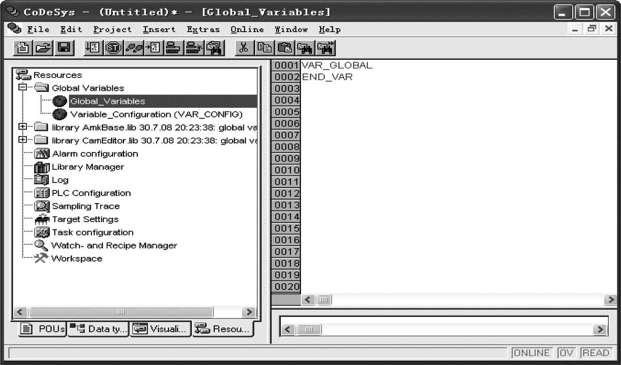The image size is (621, 365).
Task: Save the project with the floppy icon
Action: [x=64, y=48]
